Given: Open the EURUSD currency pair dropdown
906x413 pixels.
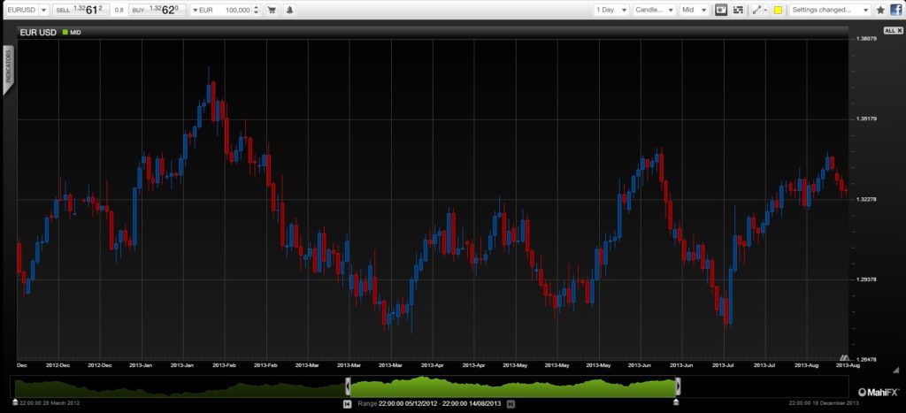Looking at the screenshot, I should pyautogui.click(x=27, y=10).
